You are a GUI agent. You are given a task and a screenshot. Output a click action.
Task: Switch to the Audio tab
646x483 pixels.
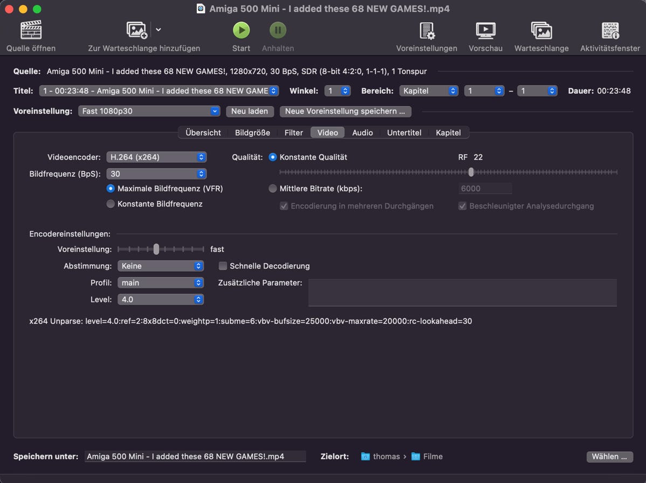(362, 133)
